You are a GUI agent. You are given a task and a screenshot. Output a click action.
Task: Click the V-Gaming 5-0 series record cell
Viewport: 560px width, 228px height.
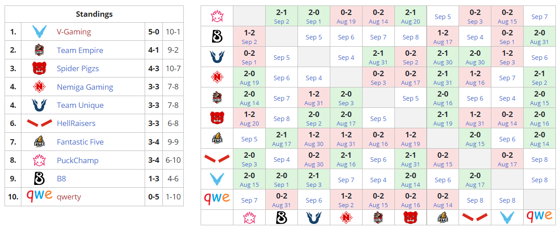coord(154,32)
